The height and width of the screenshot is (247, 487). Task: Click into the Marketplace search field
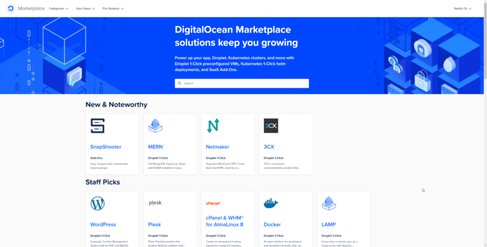tap(242, 83)
